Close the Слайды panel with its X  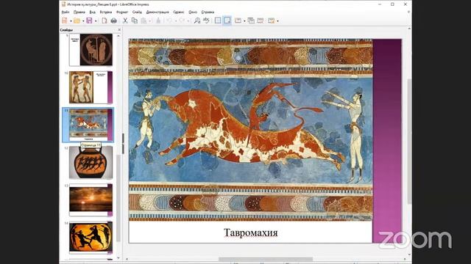[119, 30]
